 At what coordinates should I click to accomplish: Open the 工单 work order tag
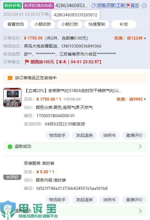coord(120,6)
